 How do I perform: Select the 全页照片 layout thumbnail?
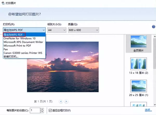click(139, 44)
